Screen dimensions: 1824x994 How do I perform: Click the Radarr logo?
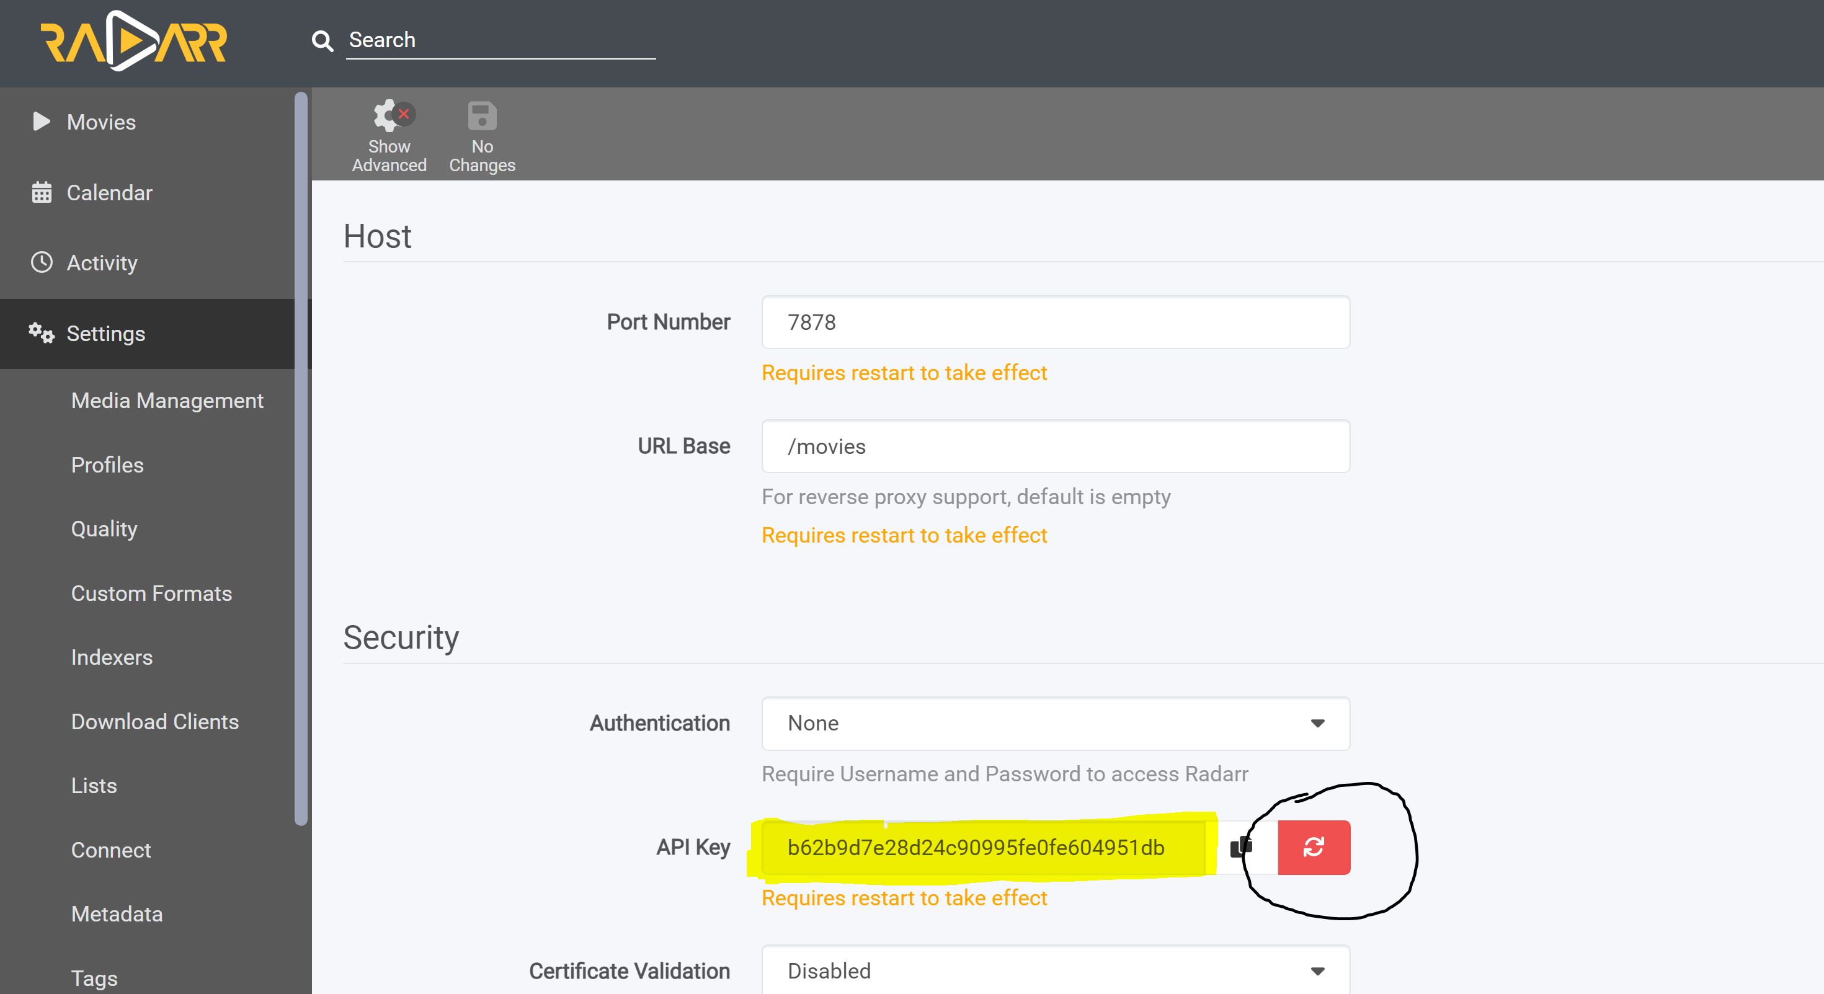pos(133,41)
